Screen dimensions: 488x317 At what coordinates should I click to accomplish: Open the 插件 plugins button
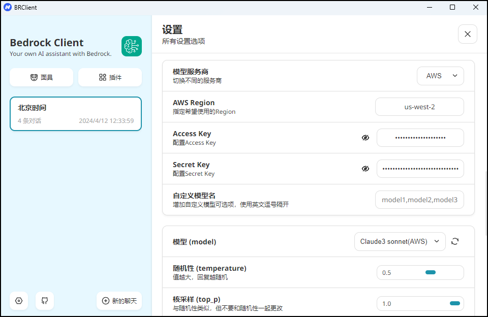pyautogui.click(x=110, y=77)
